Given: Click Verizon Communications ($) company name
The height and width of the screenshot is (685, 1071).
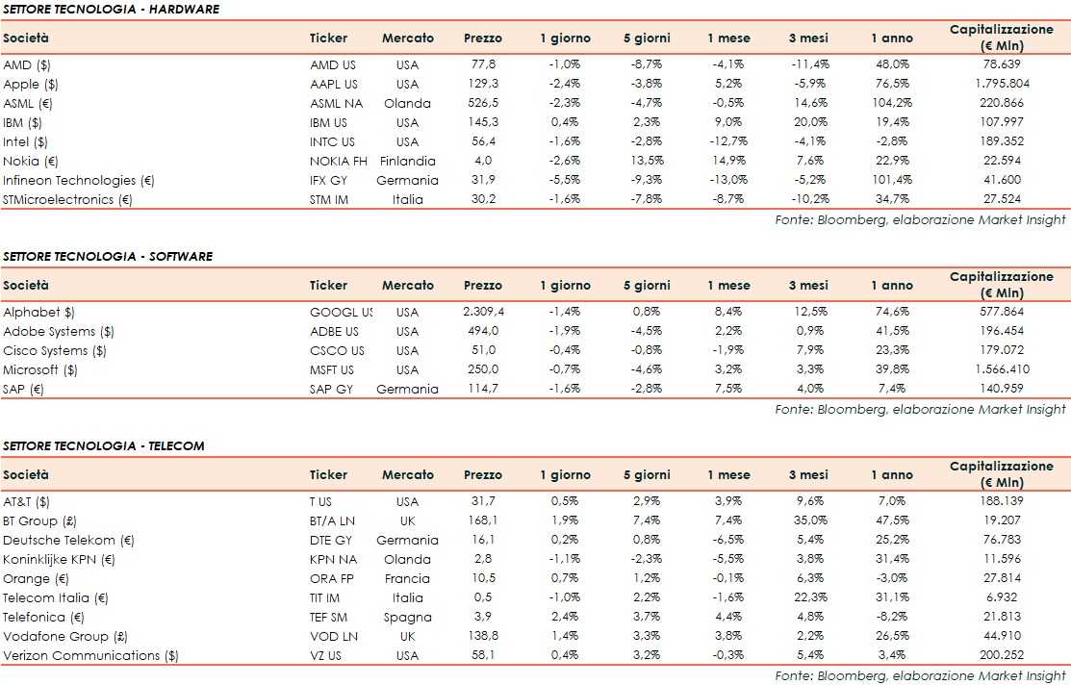Looking at the screenshot, I should pos(90,655).
